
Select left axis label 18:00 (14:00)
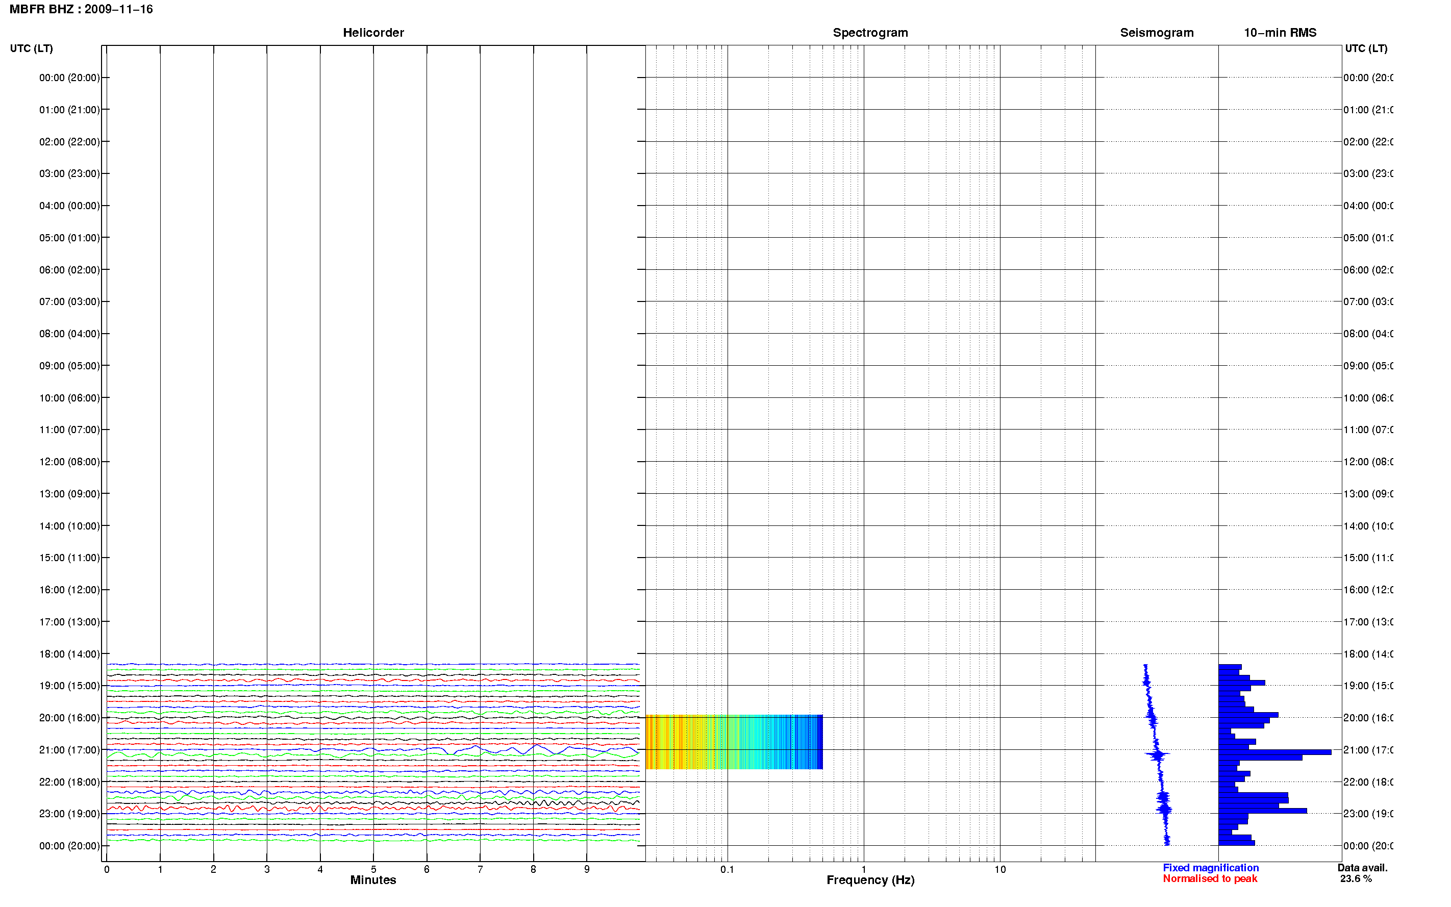69,654
